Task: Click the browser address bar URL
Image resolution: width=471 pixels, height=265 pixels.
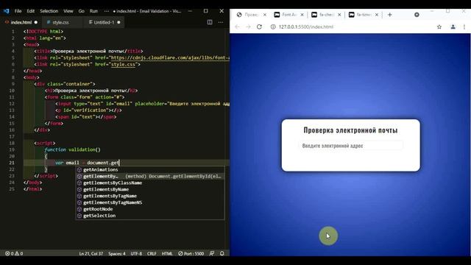Action: click(x=306, y=26)
